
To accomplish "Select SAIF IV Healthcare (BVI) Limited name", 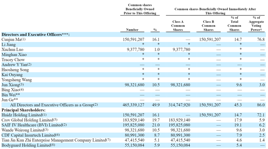I will [34, 125].
